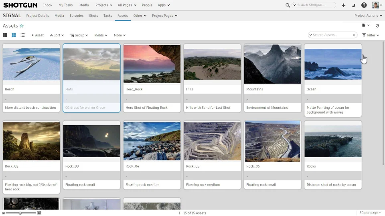Open the Projects menu in the top bar

pos(103,5)
